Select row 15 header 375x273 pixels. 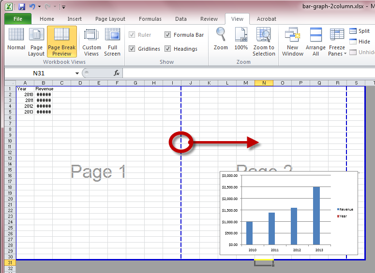tap(10, 170)
